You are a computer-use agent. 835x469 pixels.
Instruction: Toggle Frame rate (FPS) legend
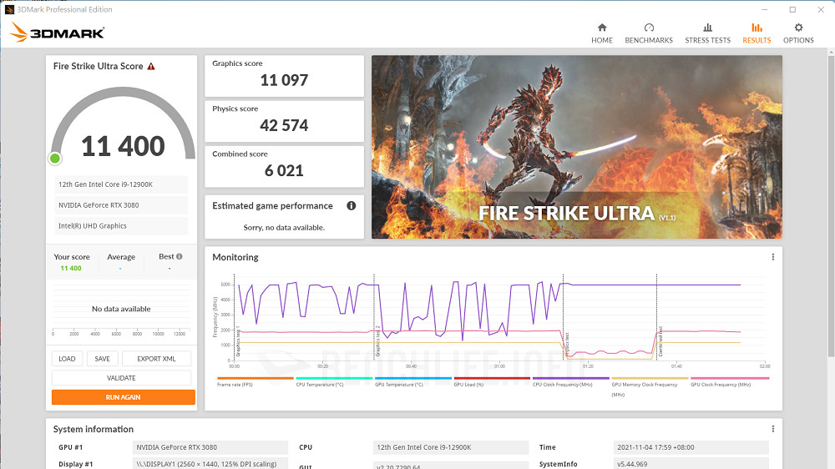(255, 381)
